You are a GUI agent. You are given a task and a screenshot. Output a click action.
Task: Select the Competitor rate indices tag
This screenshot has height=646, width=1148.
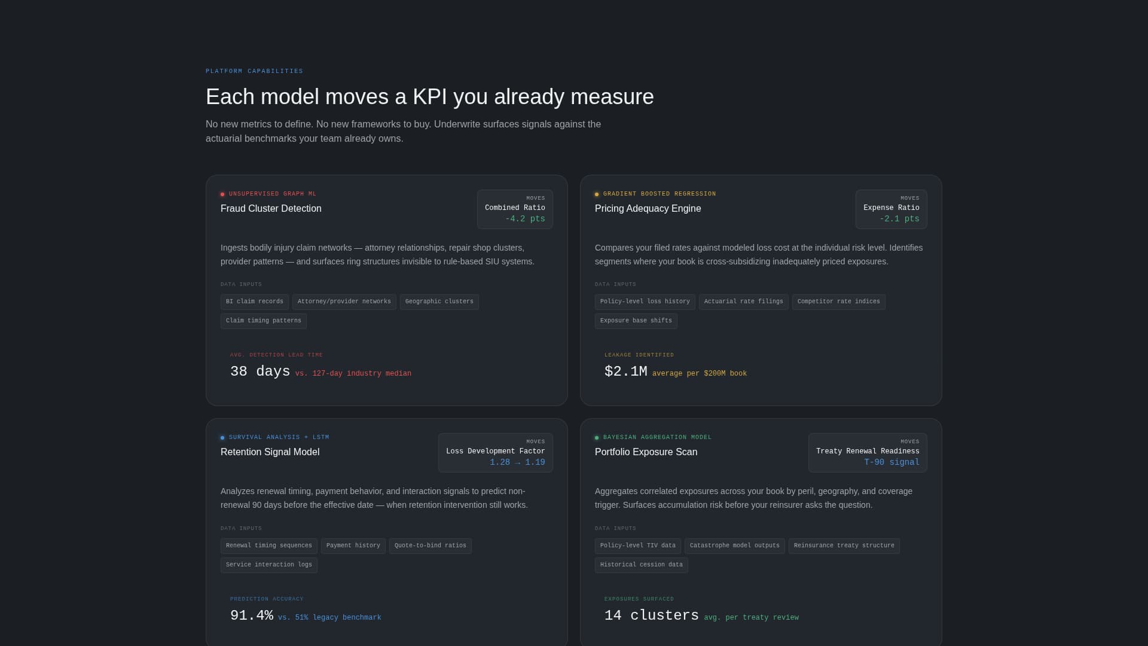click(x=838, y=302)
